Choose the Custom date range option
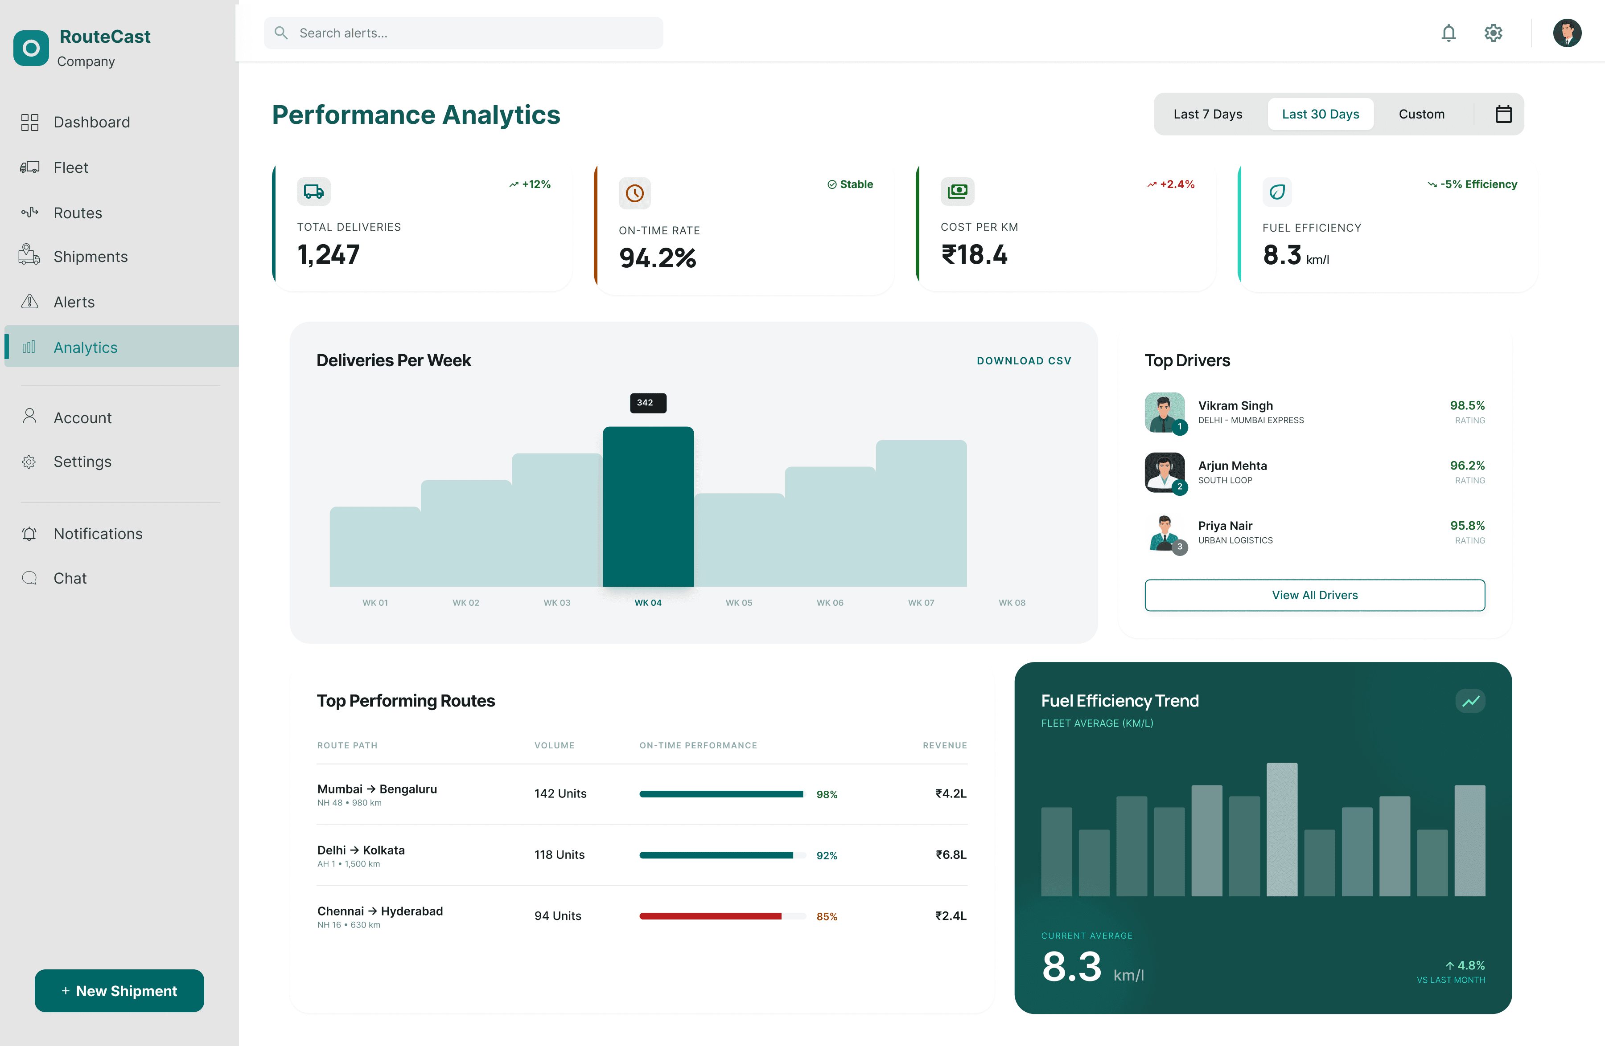 click(1421, 114)
